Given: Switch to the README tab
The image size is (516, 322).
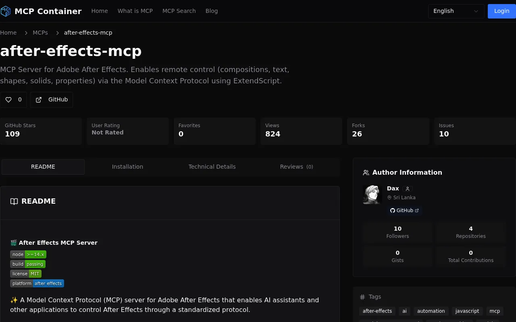Looking at the screenshot, I should [43, 167].
